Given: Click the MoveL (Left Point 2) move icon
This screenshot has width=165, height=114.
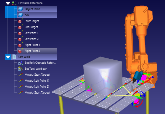Looking at the screenshot, I should [x=20, y=87].
